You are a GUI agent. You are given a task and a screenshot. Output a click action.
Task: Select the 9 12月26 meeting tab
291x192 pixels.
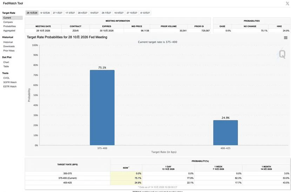point(45,13)
